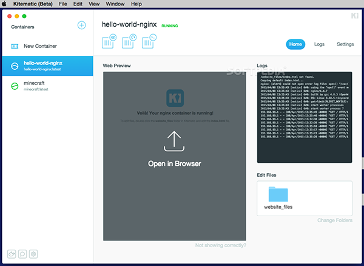Open the container terminal (Exec) icon

149,42
